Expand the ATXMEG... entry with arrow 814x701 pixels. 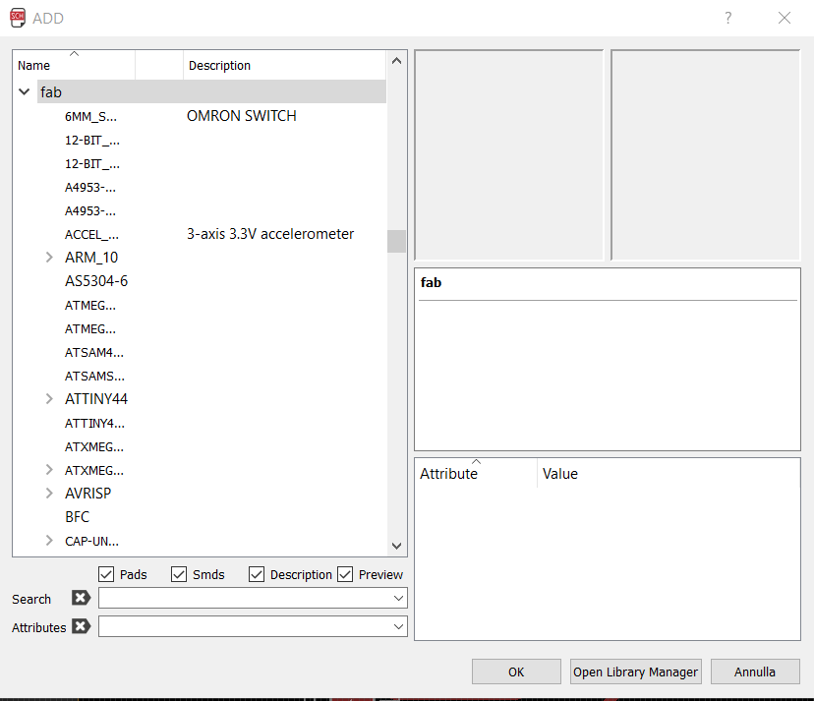(x=49, y=470)
